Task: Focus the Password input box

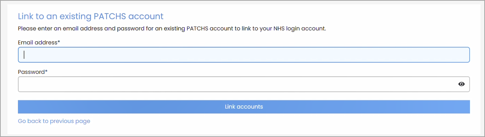Action: tap(244, 84)
